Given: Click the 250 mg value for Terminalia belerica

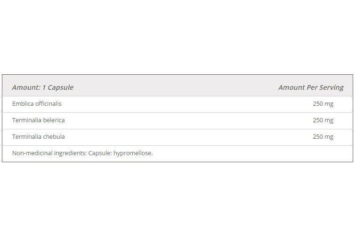Looking at the screenshot, I should pyautogui.click(x=323, y=120).
